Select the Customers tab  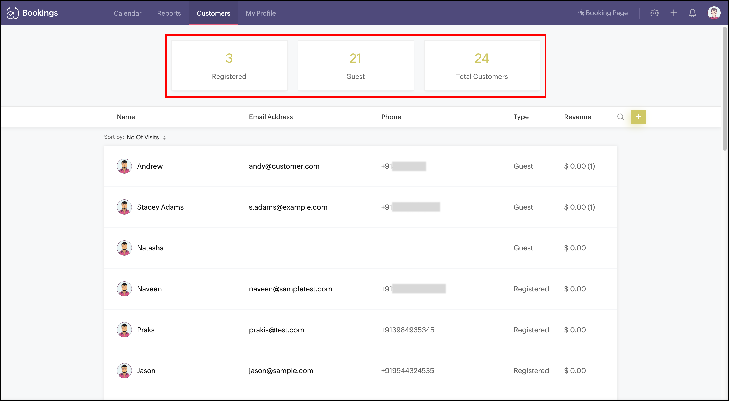click(213, 13)
